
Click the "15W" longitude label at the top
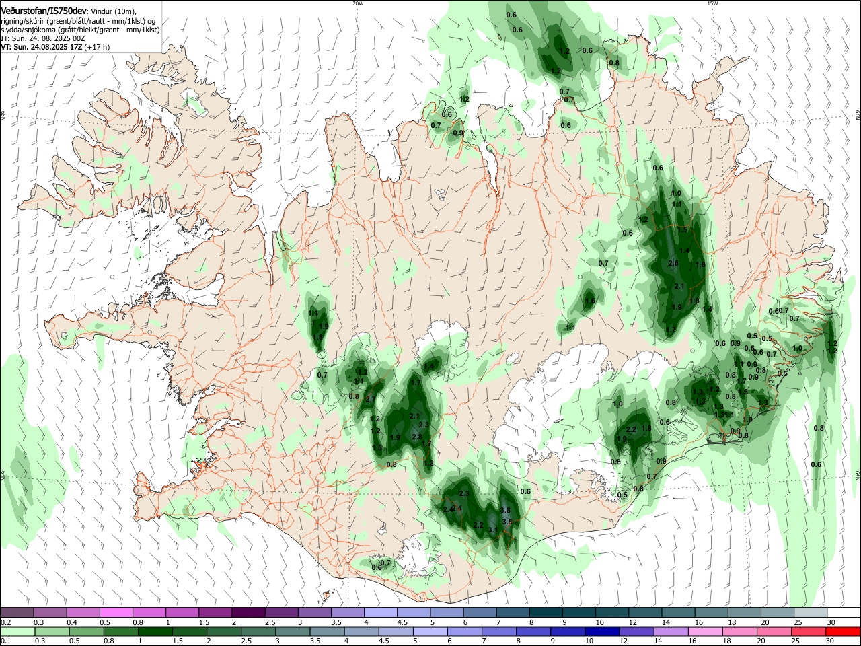pos(712,3)
